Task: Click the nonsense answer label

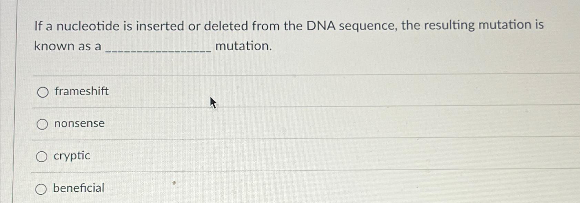Action: (79, 123)
